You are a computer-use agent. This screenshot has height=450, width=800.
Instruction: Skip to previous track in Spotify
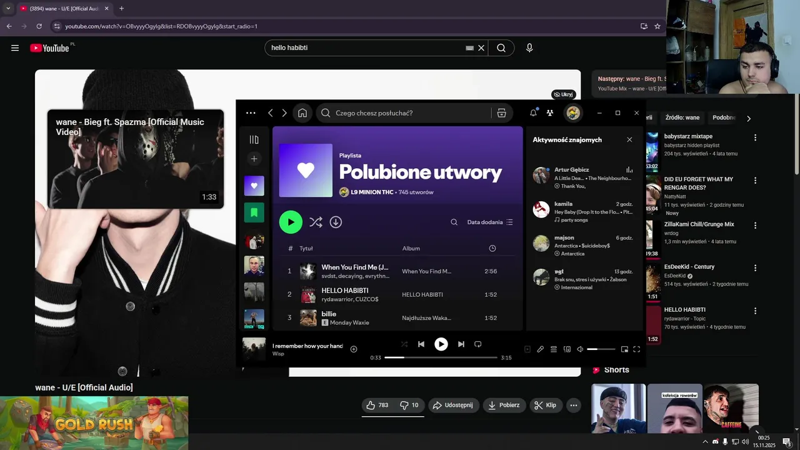click(421, 344)
